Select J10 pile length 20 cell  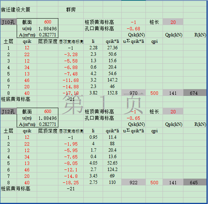tap(173, 22)
